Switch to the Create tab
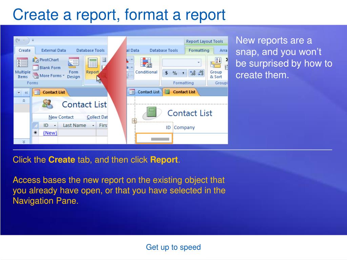Screen dimensions: 347x260 pos(24,50)
